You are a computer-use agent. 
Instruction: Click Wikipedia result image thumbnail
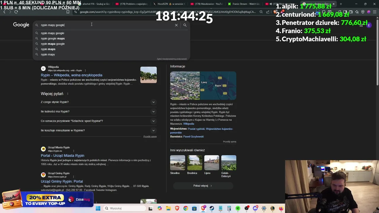point(148,75)
